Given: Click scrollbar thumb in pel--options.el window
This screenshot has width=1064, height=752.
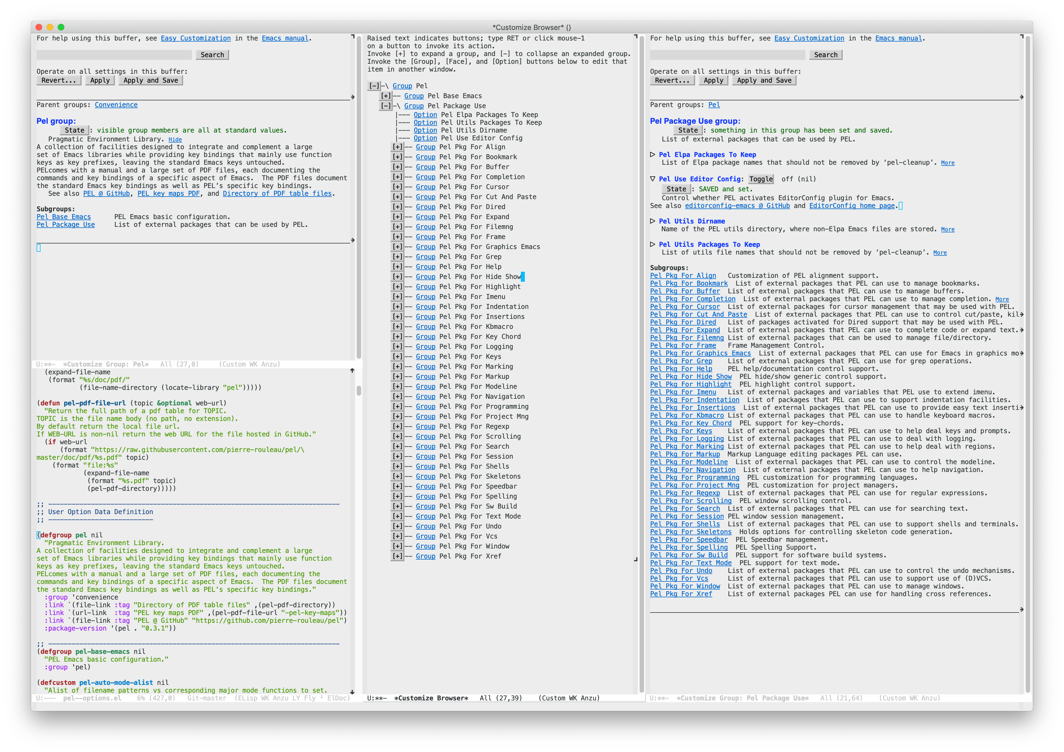Looking at the screenshot, I should [x=359, y=391].
